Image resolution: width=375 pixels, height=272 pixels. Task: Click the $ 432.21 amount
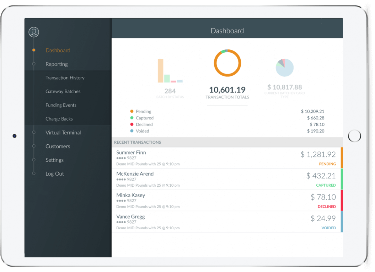tap(321, 176)
